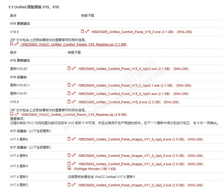Image resolution: width=223 pixels, height=189 pixels.
Task: Open SHA-256 link for V17 Upd_5
Action: pyautogui.click(x=195, y=156)
